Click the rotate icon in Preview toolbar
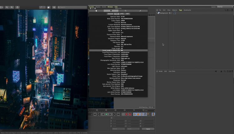Screen dimensions: 234x134 tap(48, 7)
